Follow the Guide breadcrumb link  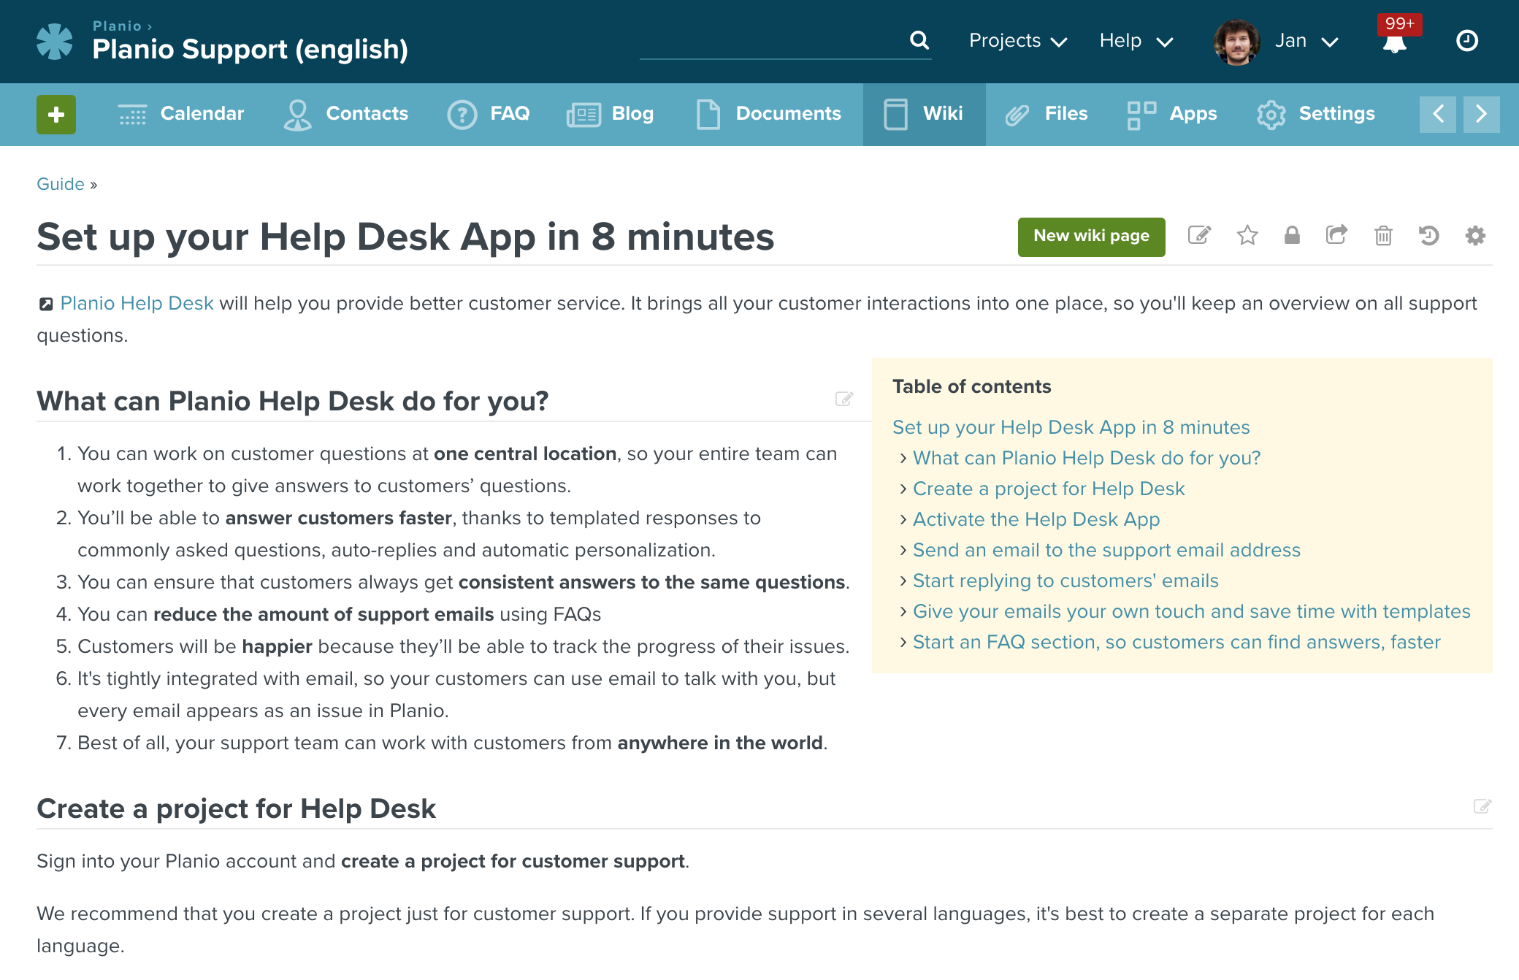click(61, 184)
